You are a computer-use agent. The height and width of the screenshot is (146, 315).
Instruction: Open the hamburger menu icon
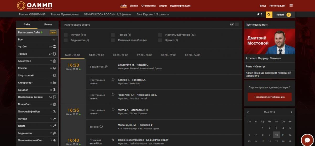coord(291,5)
